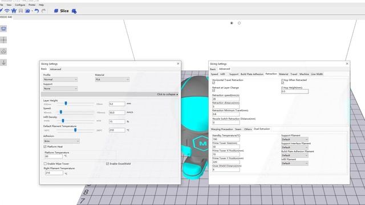Click the Undo arrow icon

click(x=36, y=11)
